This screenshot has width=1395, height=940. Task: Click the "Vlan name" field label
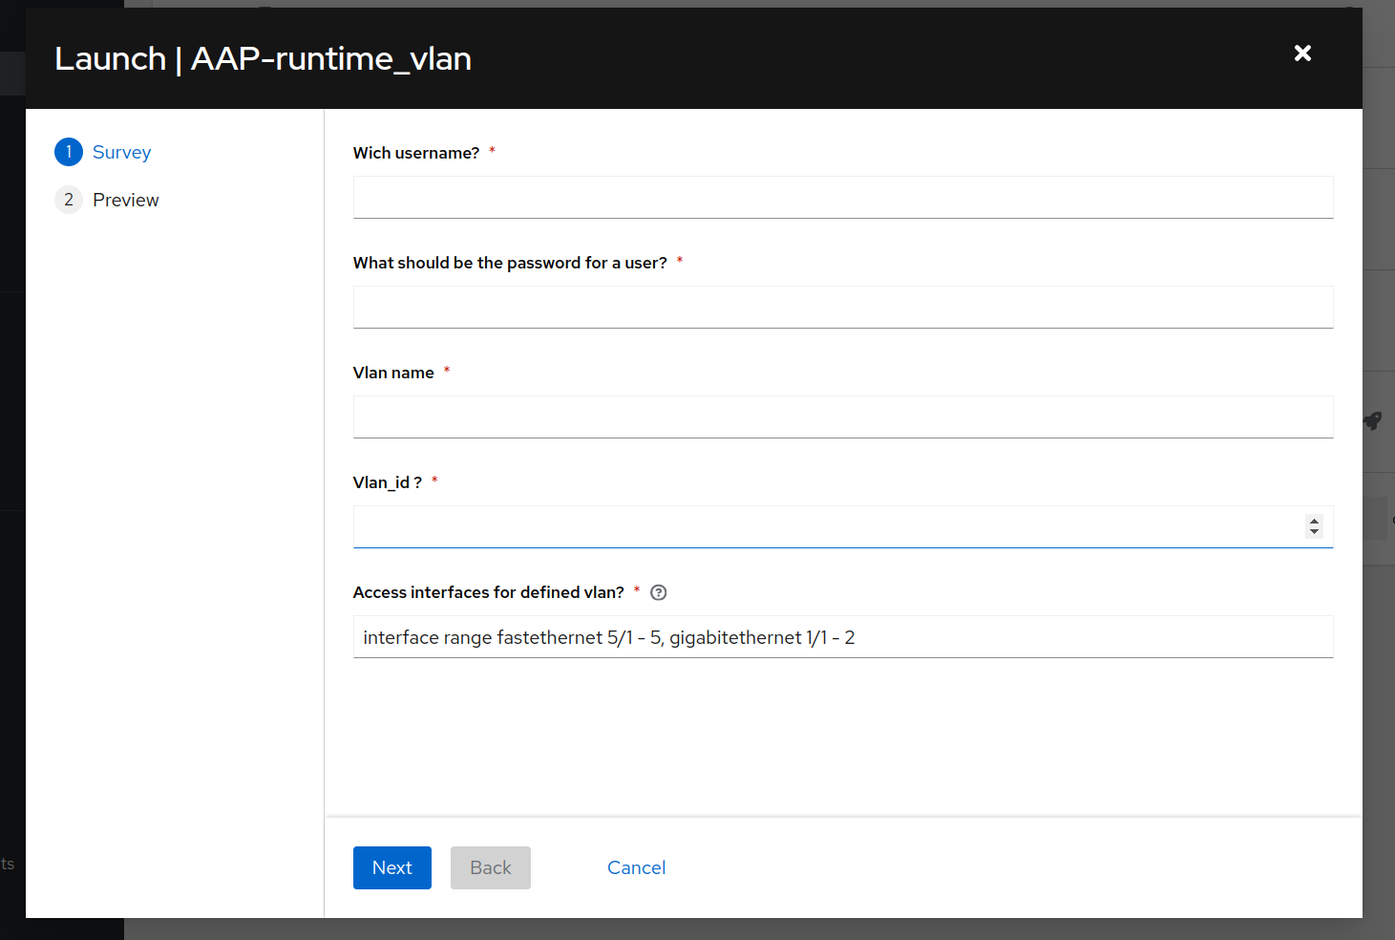pyautogui.click(x=393, y=373)
